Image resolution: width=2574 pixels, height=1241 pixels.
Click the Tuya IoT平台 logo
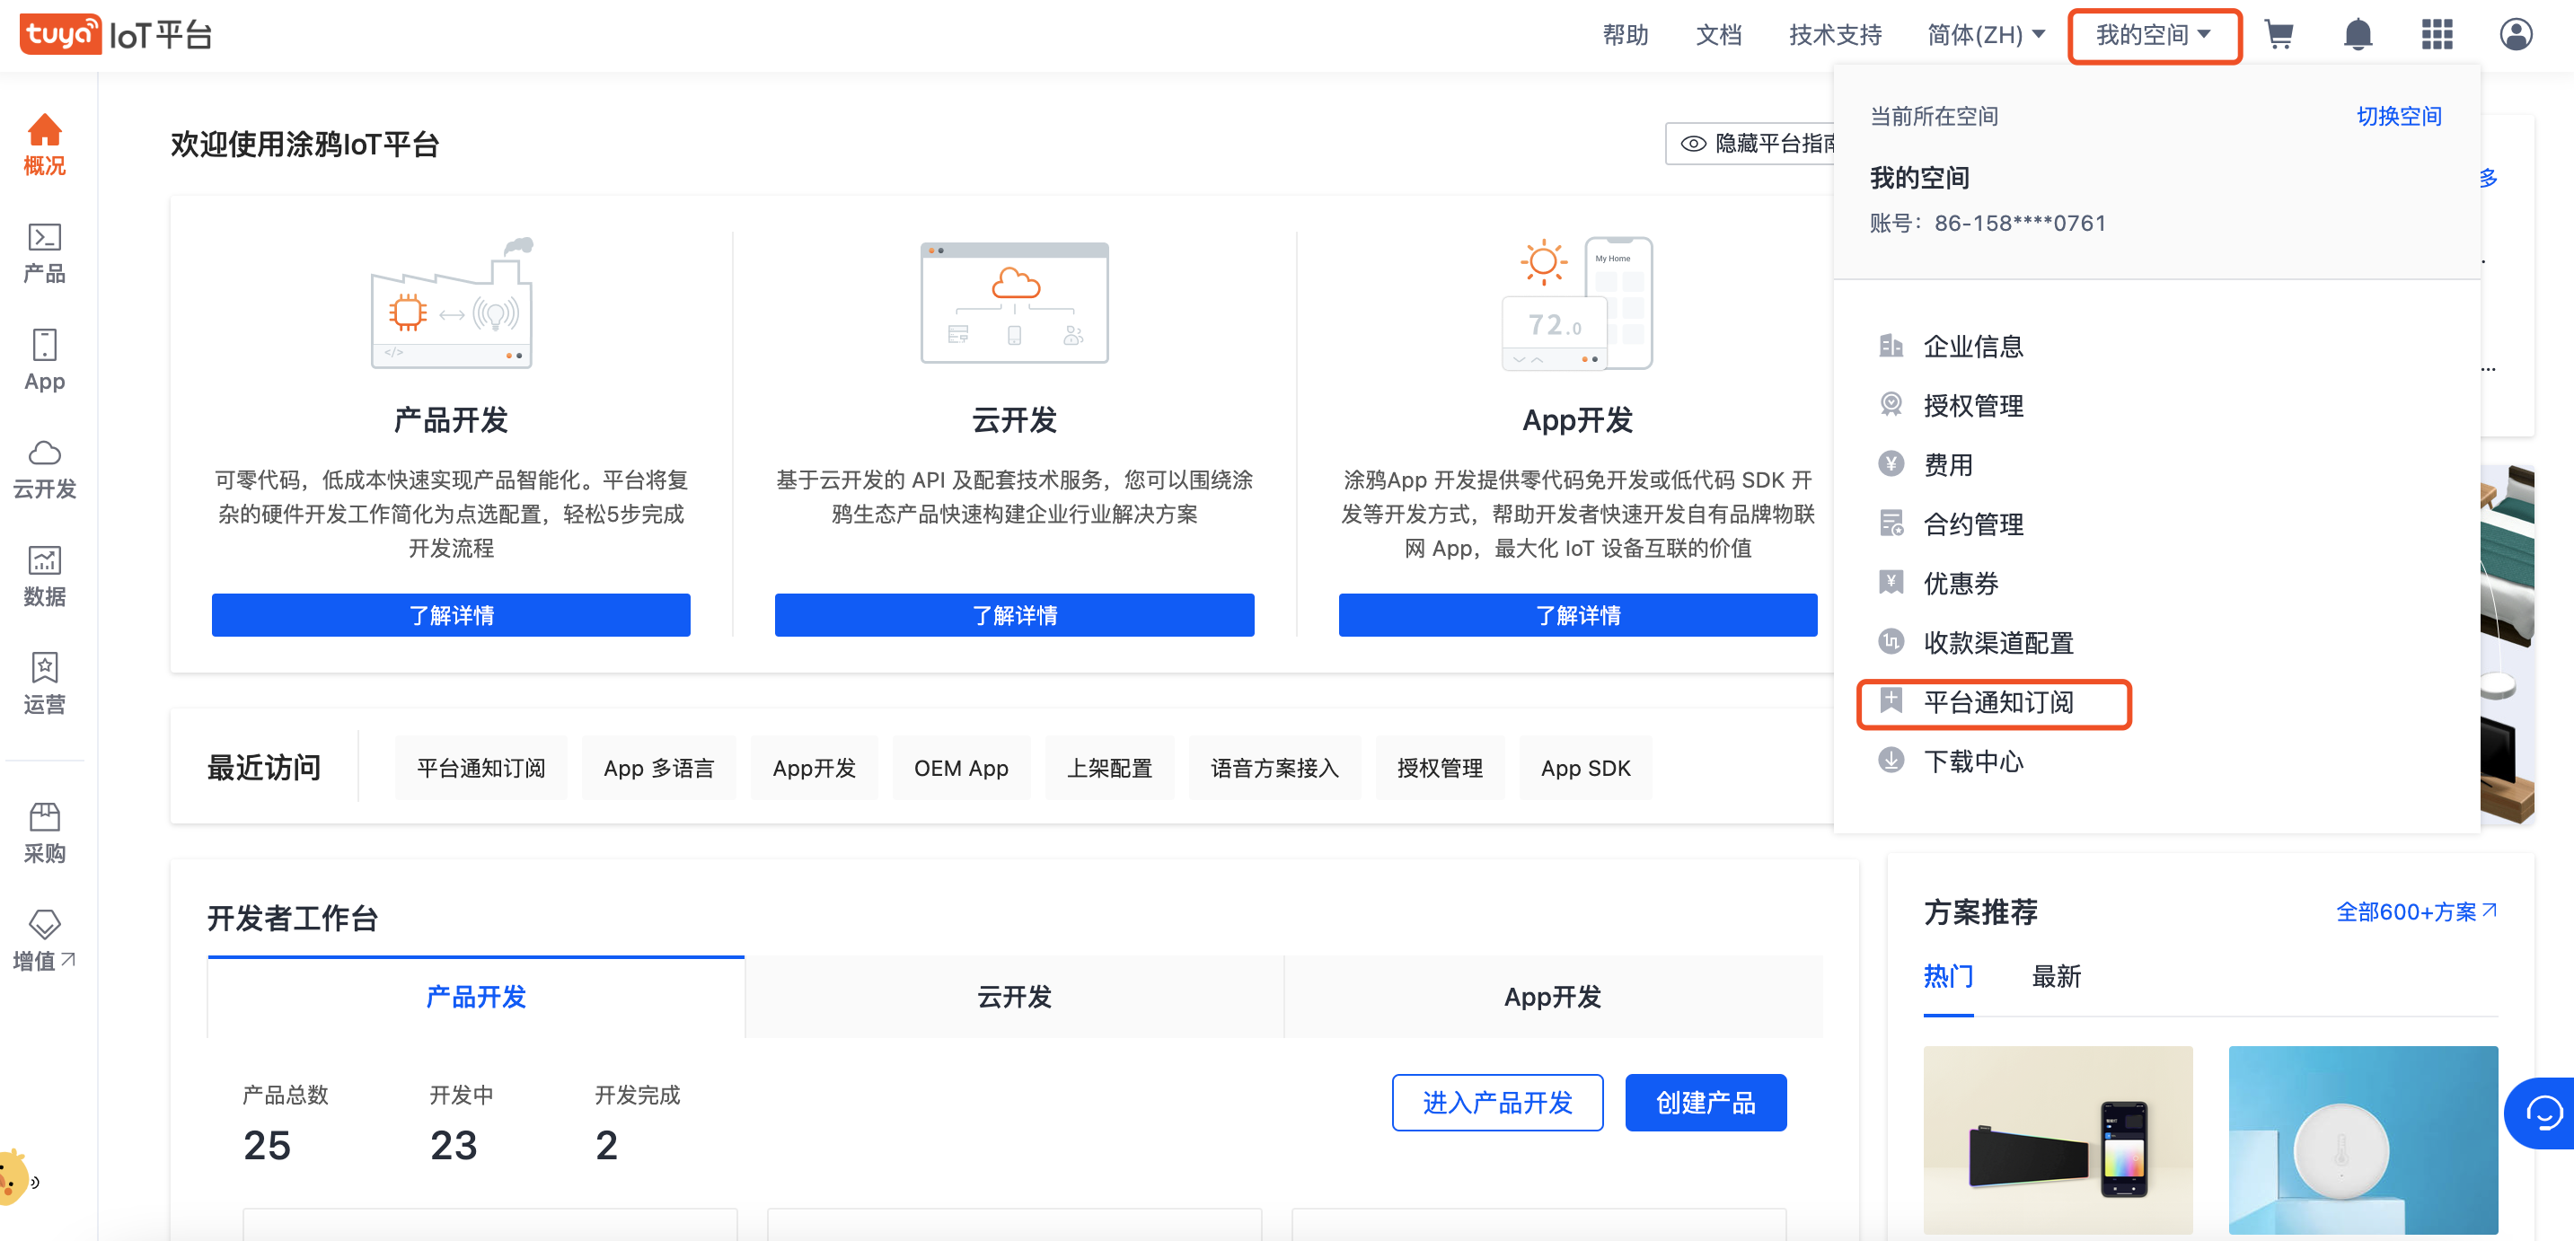click(x=116, y=35)
